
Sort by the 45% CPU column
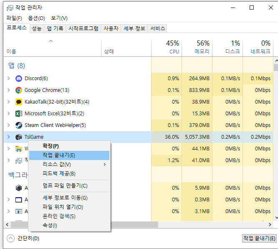[167, 48]
